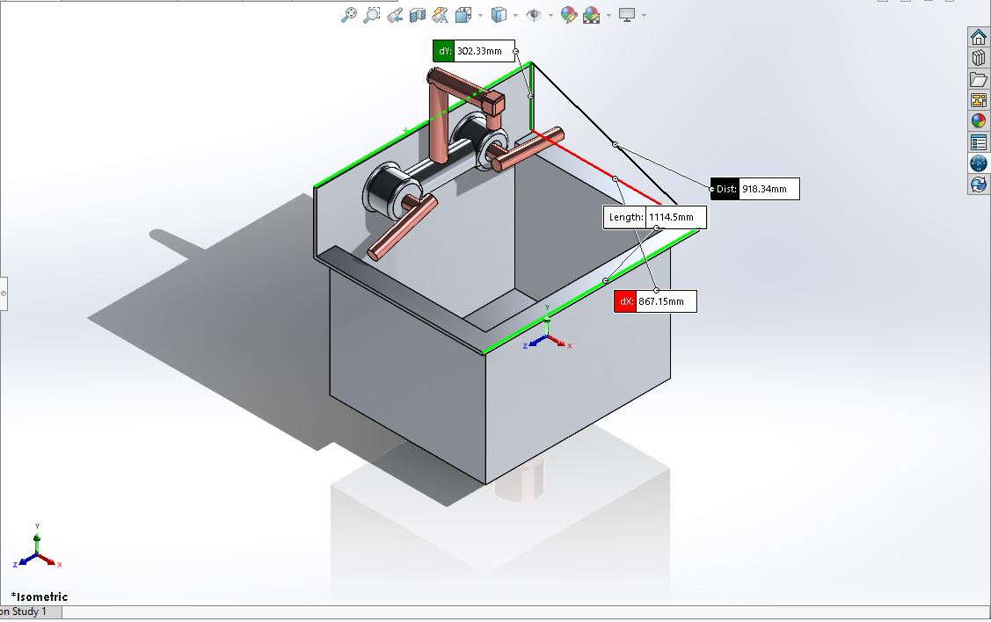Open the File Explorer folder tab
This screenshot has height=622, width=991.
[979, 79]
